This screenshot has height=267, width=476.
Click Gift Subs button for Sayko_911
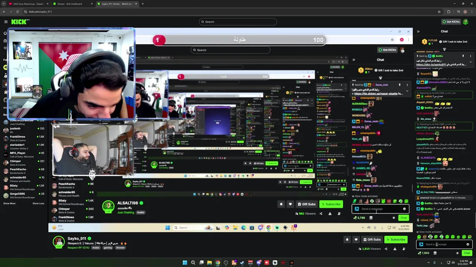click(x=372, y=240)
